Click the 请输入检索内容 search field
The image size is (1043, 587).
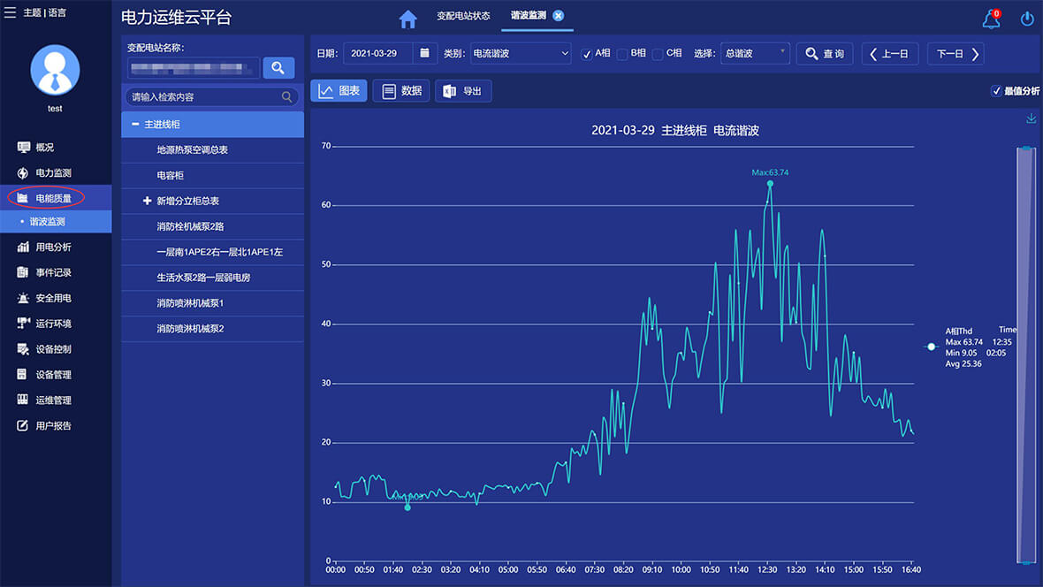203,97
